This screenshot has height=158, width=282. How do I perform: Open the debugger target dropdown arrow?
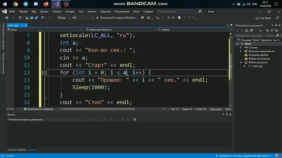(137, 18)
